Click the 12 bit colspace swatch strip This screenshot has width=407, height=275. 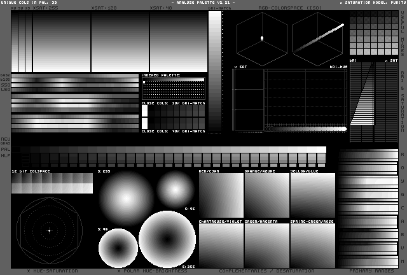[x=52, y=183]
